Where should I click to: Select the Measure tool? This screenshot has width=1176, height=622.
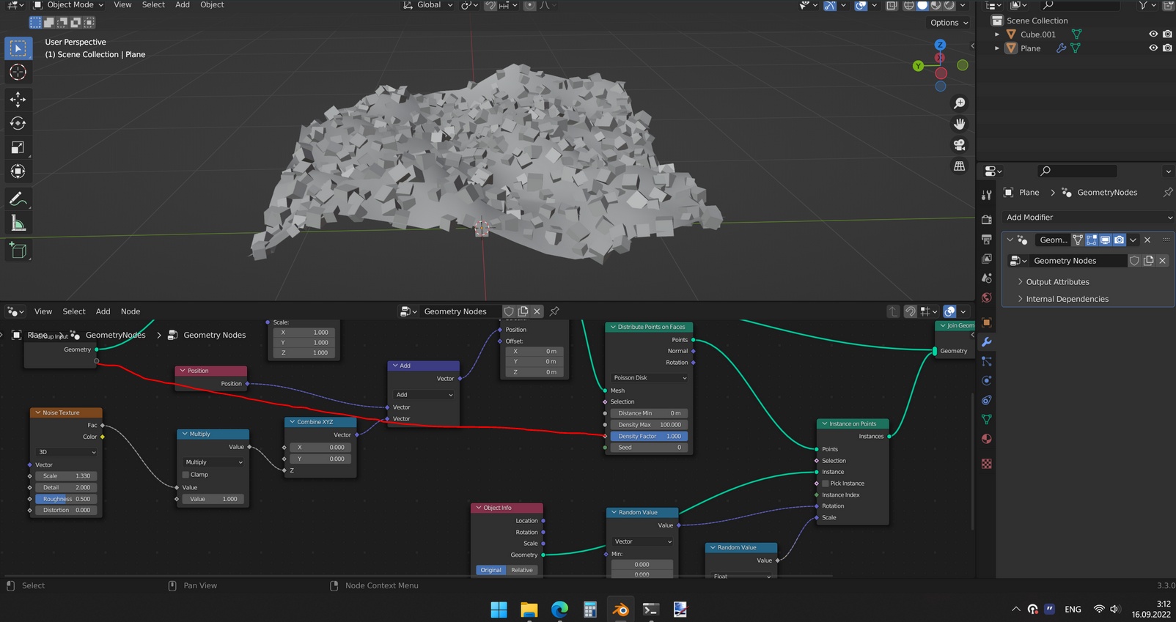coord(18,223)
